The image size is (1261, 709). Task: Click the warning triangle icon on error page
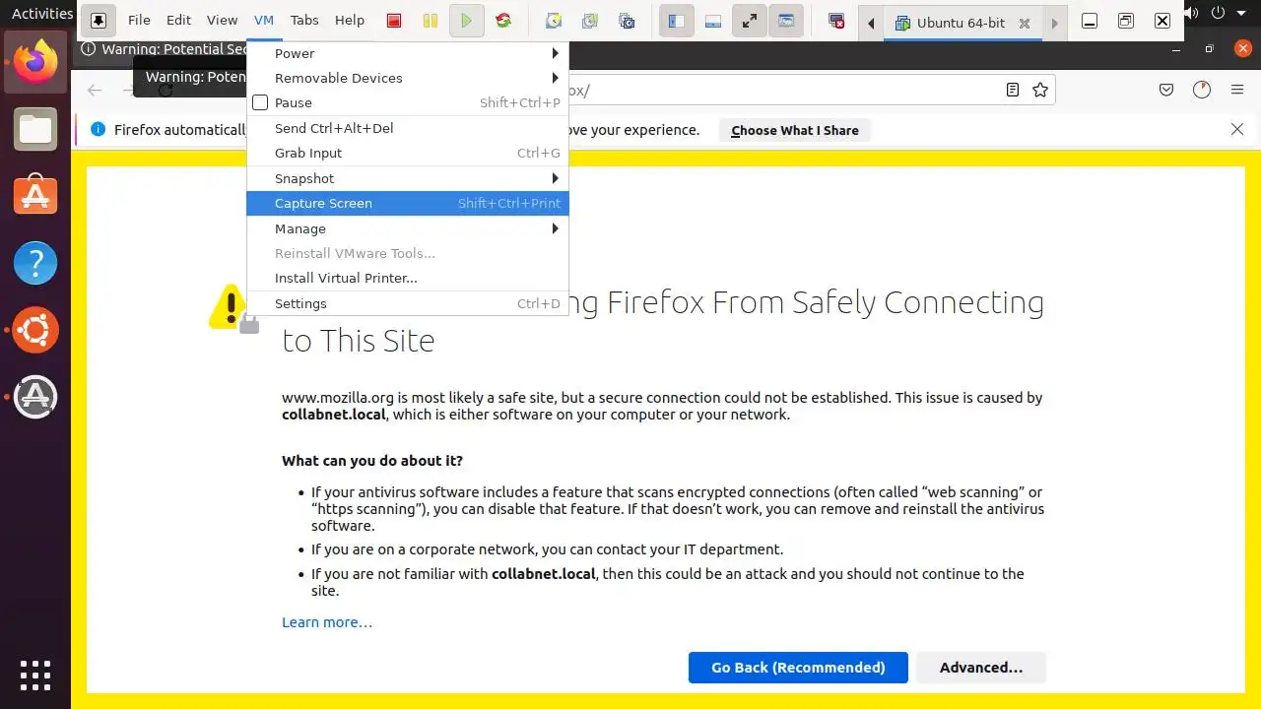click(232, 308)
